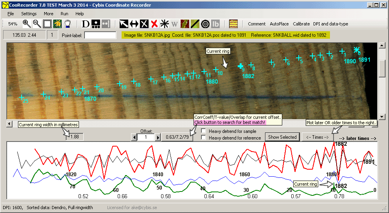Image resolution: width=389 pixels, height=213 pixels.
Task: Click the yellow image file info bar
Action: [x=226, y=35]
